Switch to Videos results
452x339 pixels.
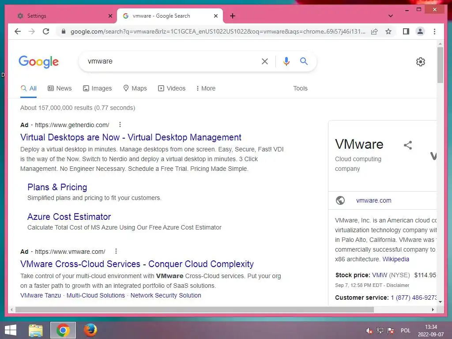(x=172, y=88)
